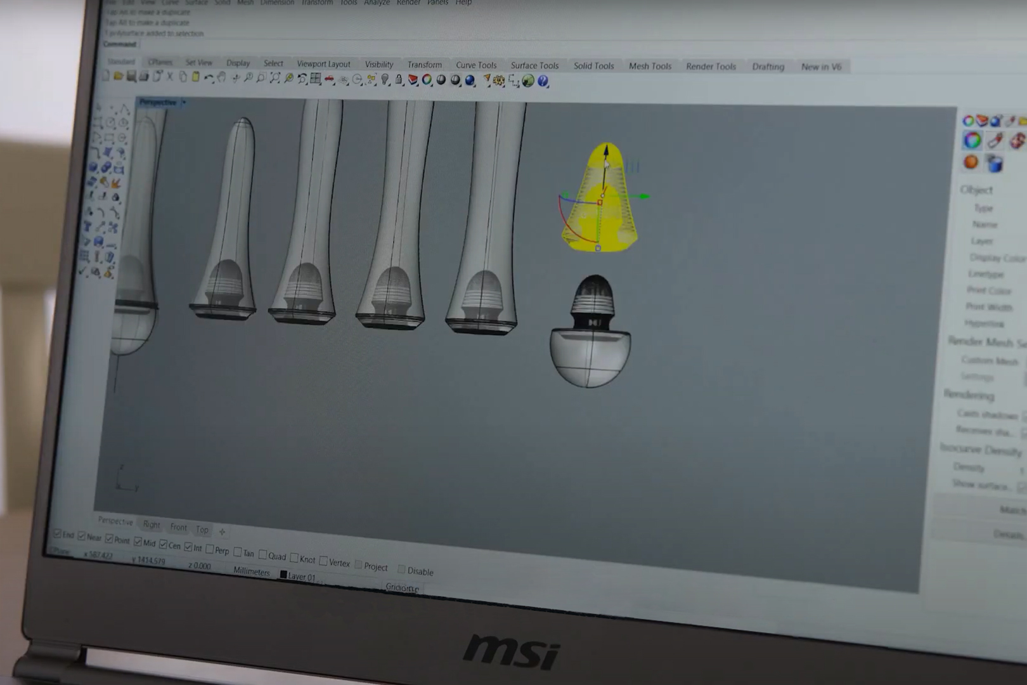Click the blue sphere Render icon
Image resolution: width=1027 pixels, height=685 pixels.
pyautogui.click(x=469, y=80)
